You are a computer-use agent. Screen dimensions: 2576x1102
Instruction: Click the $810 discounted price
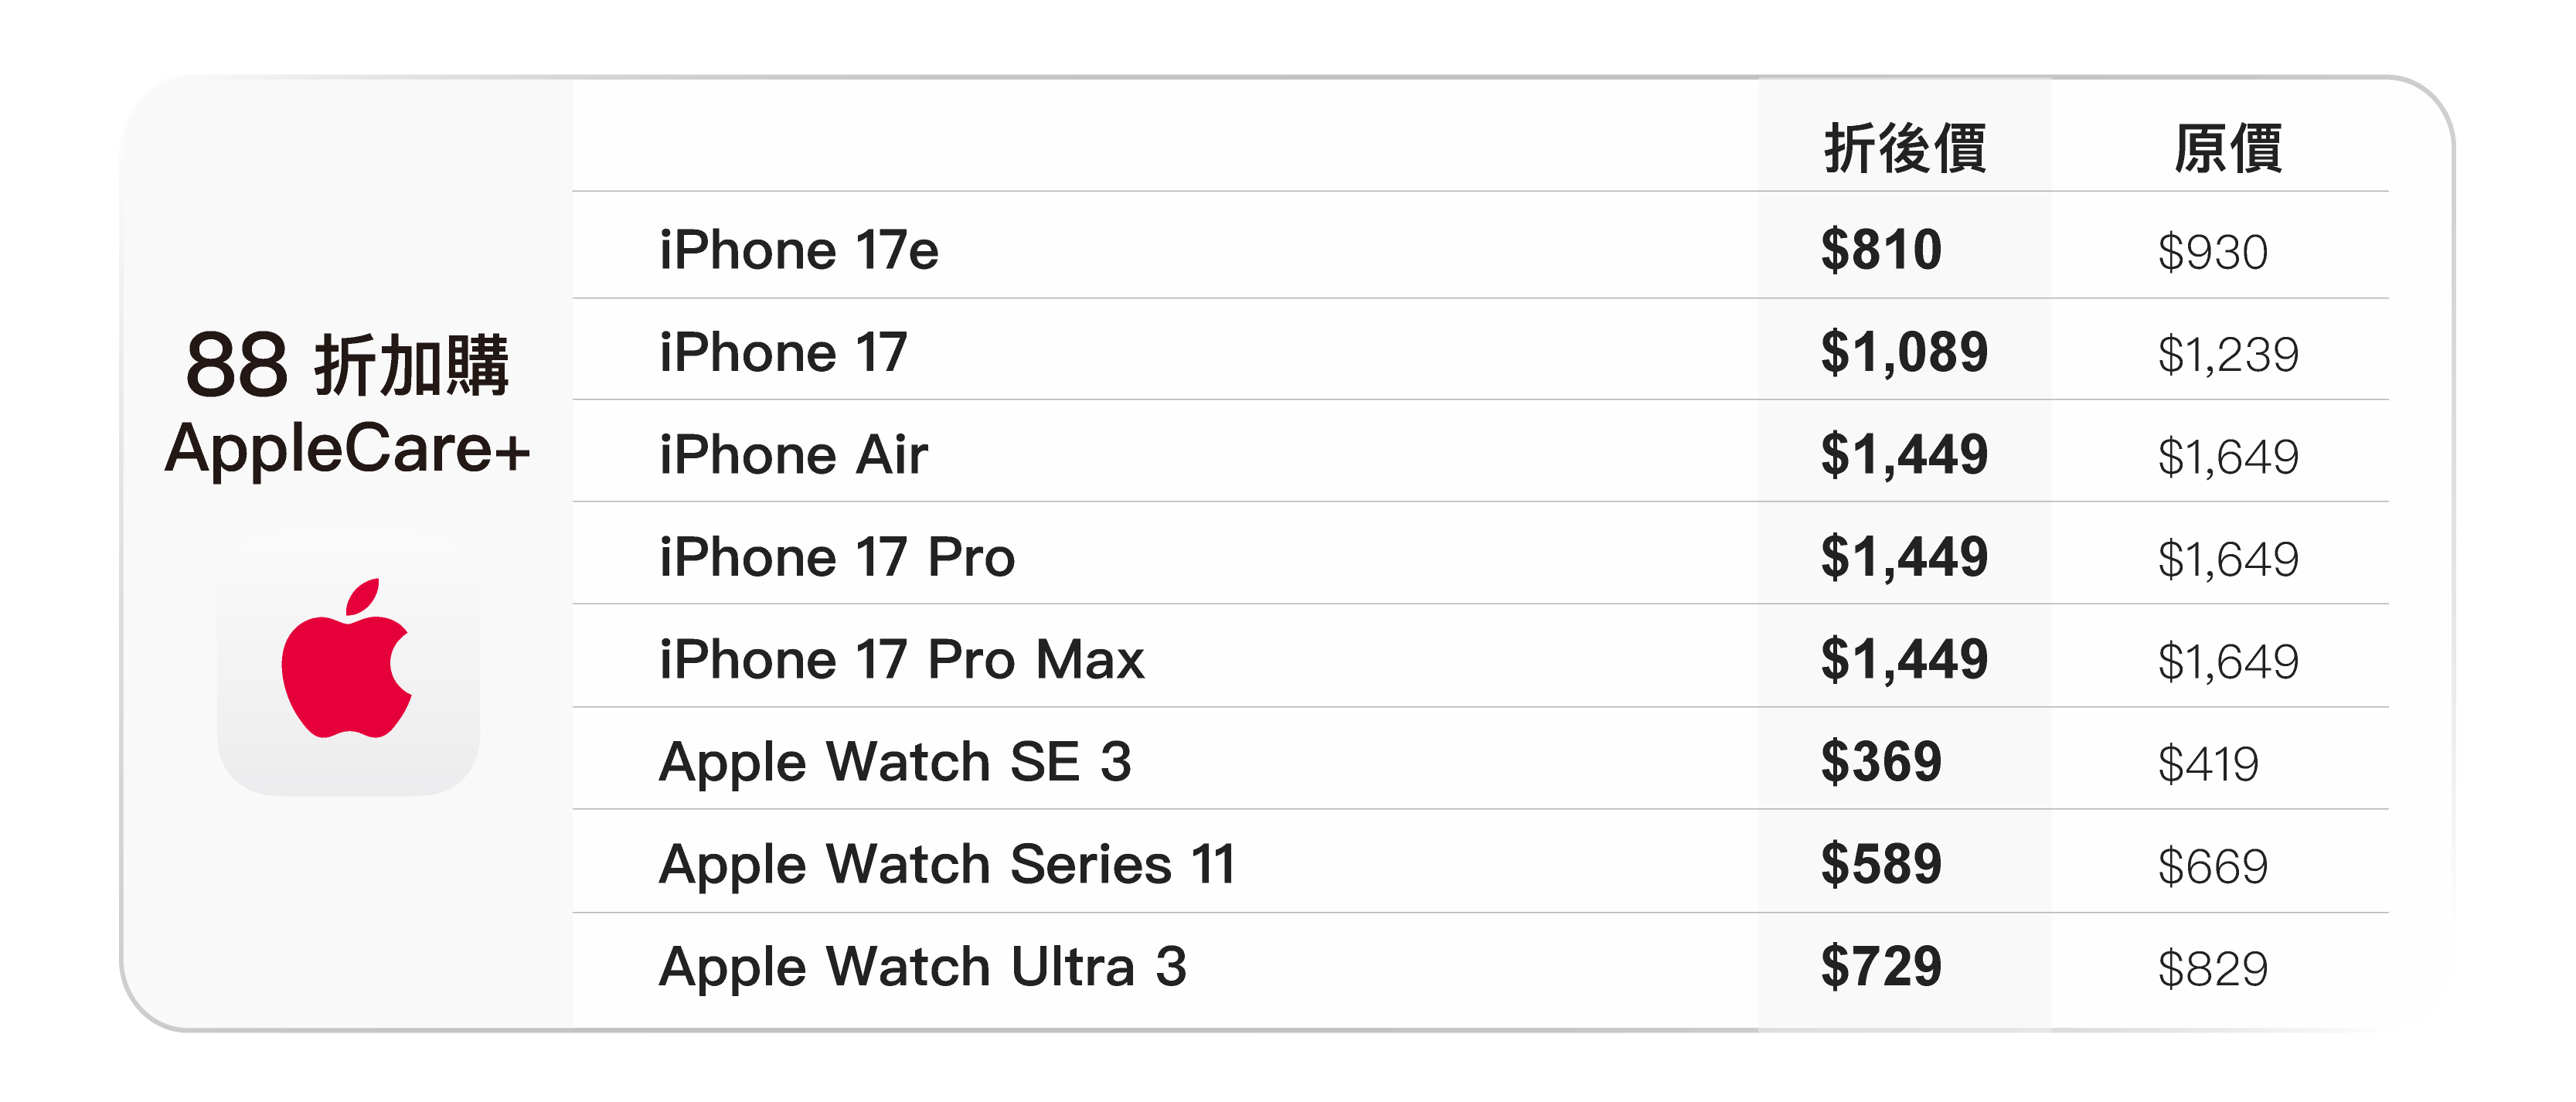[1880, 250]
